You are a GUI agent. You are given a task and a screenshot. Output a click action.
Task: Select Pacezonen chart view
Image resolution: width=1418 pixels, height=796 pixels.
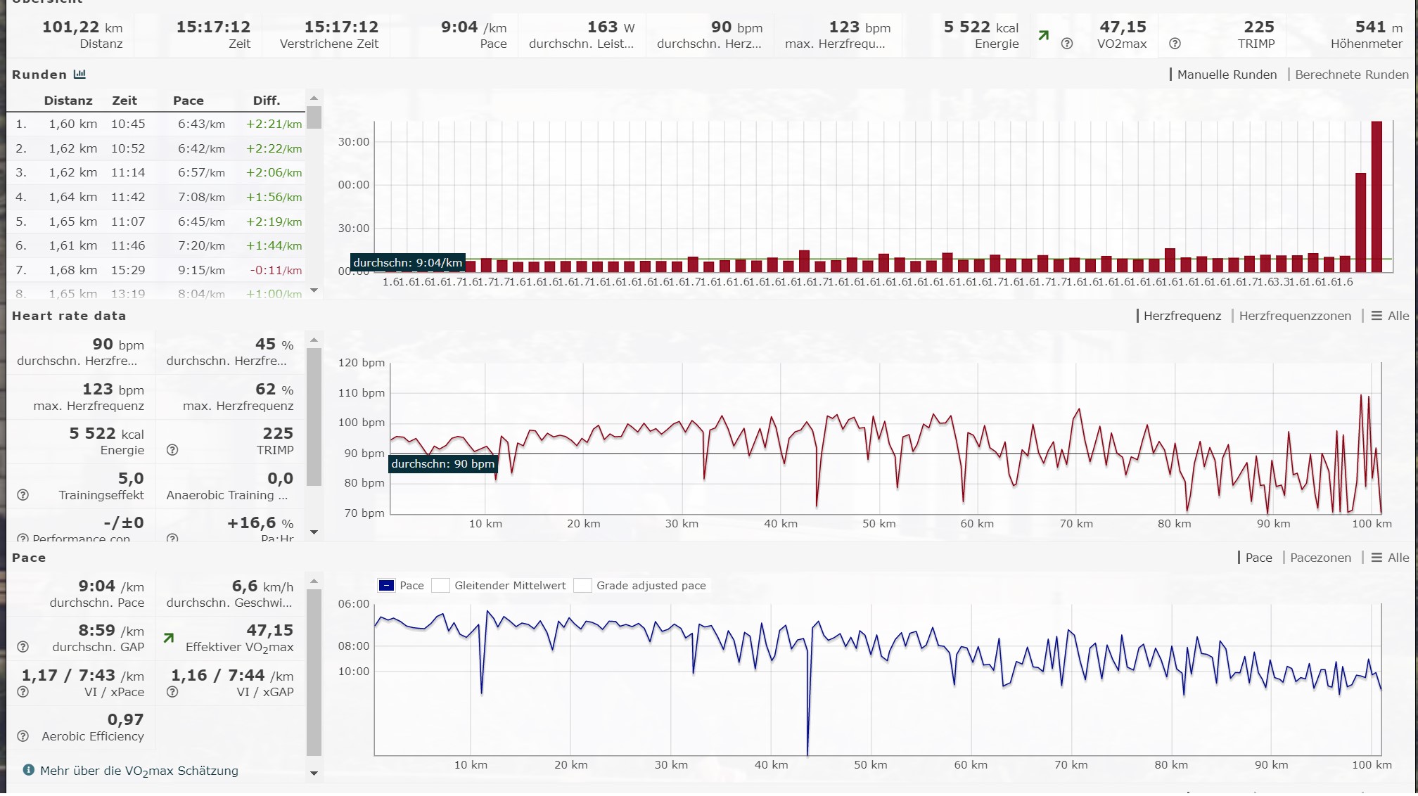1320,558
